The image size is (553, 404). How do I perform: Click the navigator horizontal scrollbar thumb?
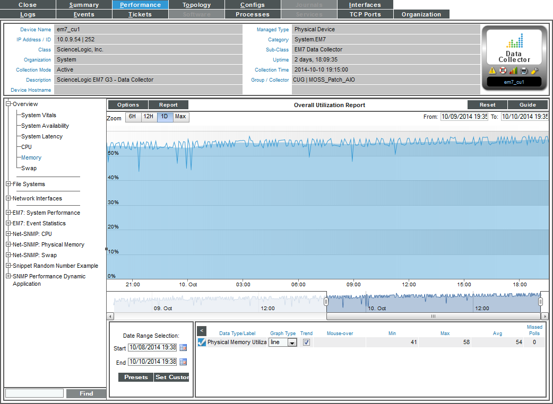coord(433,316)
